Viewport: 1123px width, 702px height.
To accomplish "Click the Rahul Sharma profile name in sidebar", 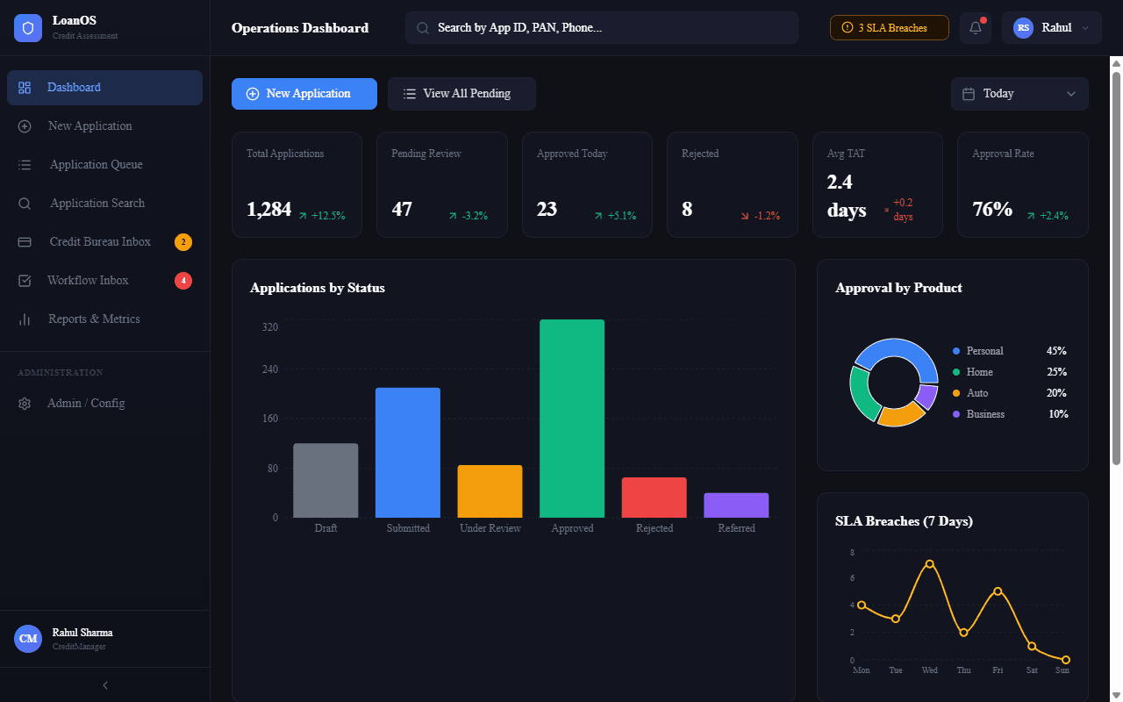I will pos(82,633).
